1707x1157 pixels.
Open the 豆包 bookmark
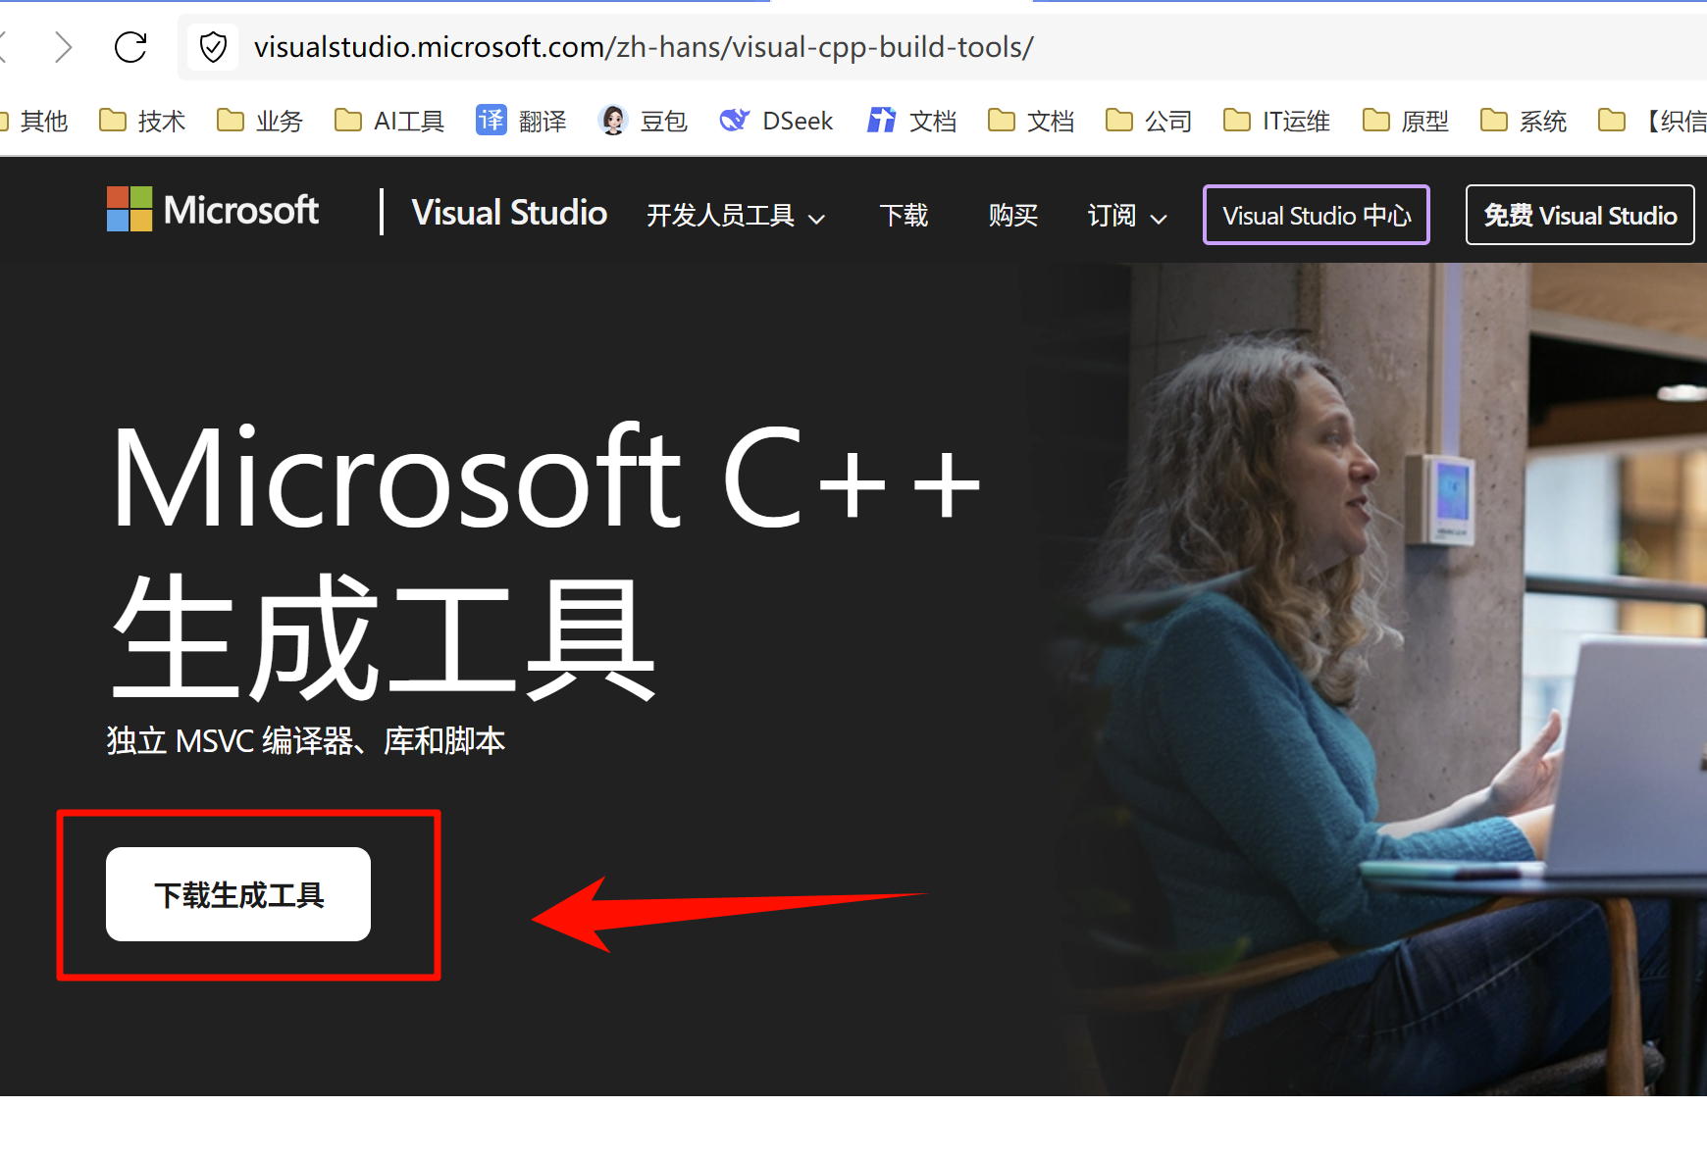click(643, 121)
